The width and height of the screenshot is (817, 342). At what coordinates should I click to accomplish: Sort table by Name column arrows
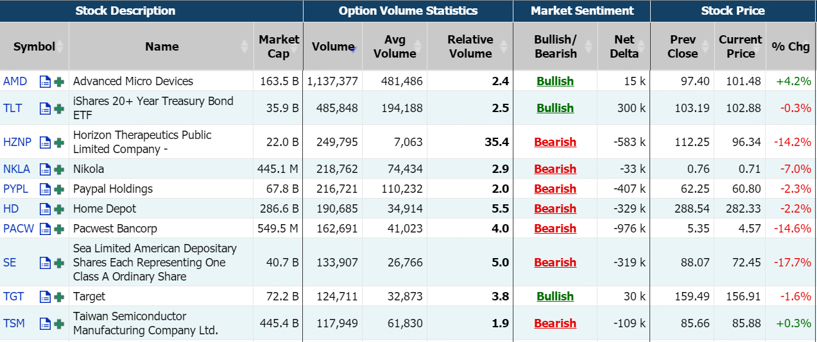point(245,47)
